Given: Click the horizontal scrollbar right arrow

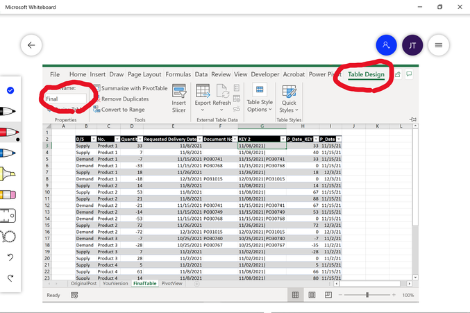Looking at the screenshot, I should pyautogui.click(x=409, y=283).
